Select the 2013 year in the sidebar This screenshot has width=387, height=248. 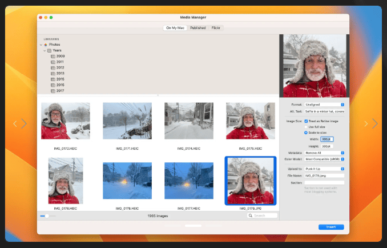(61, 73)
